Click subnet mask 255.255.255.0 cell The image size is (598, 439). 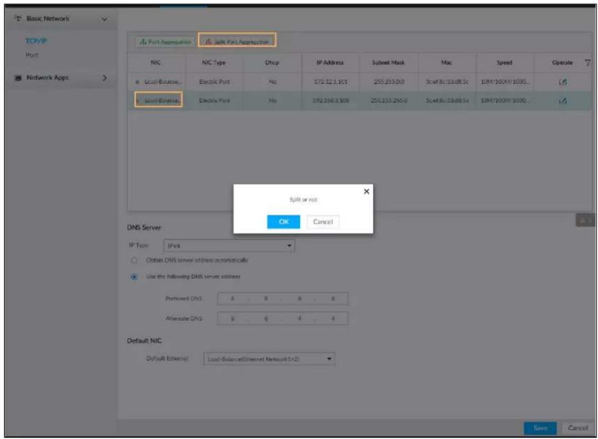point(389,101)
